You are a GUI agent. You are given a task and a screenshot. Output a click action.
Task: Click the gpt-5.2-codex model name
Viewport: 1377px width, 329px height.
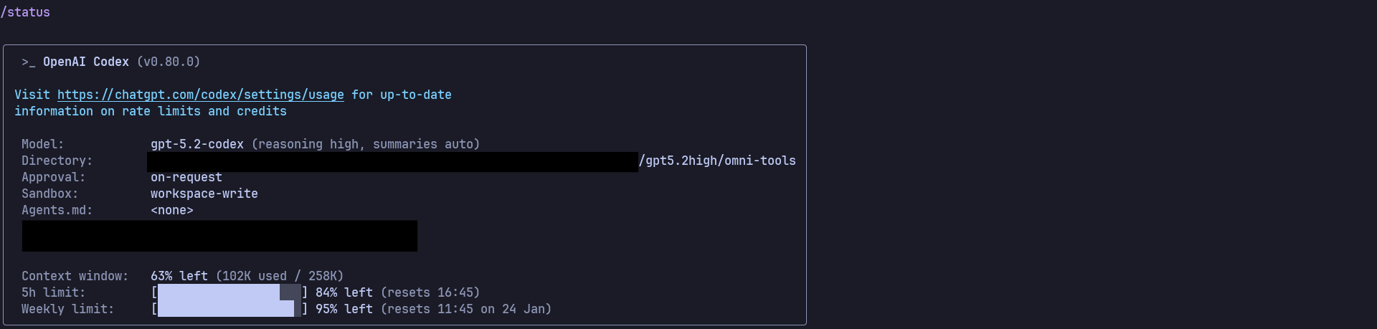coord(197,144)
